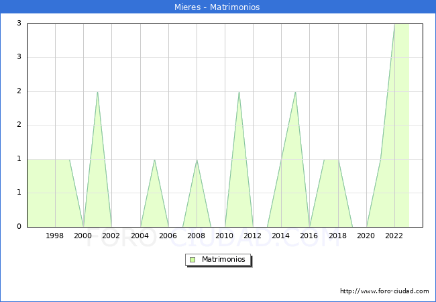Screen dimensions: 436x302
Task: Select the 2020 x-axis label
Action: point(366,236)
